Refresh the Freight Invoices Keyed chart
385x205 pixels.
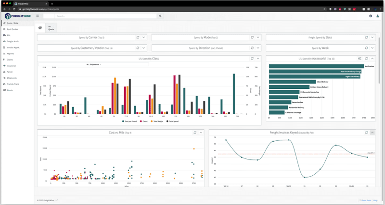click(x=367, y=133)
